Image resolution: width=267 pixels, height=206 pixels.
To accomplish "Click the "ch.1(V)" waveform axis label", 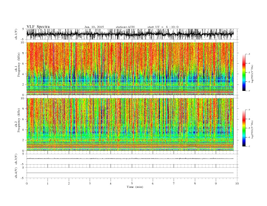I will 16,34.
